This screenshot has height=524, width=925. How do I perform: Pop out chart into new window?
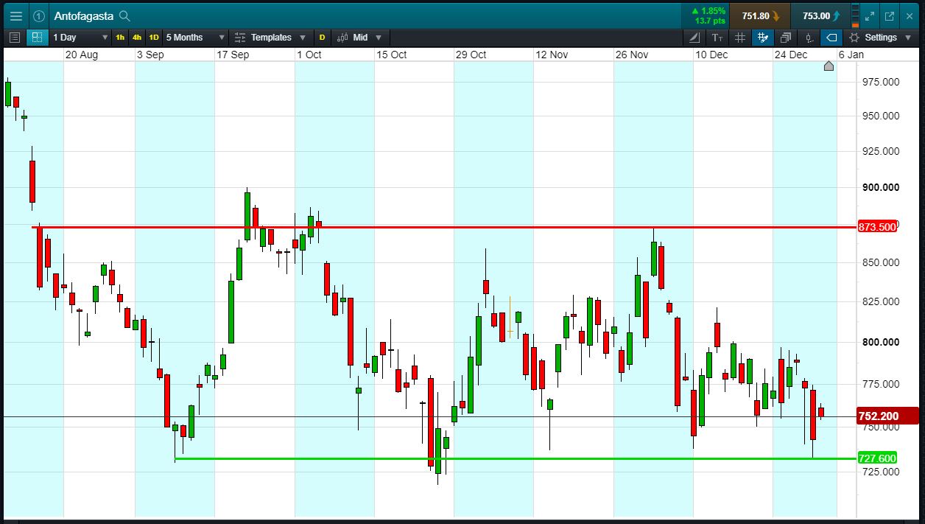[890, 15]
